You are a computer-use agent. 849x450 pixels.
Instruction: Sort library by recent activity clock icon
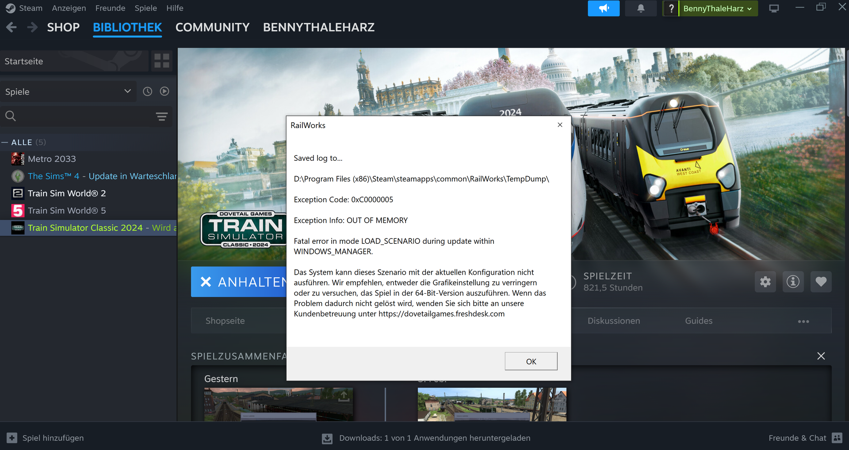(147, 91)
